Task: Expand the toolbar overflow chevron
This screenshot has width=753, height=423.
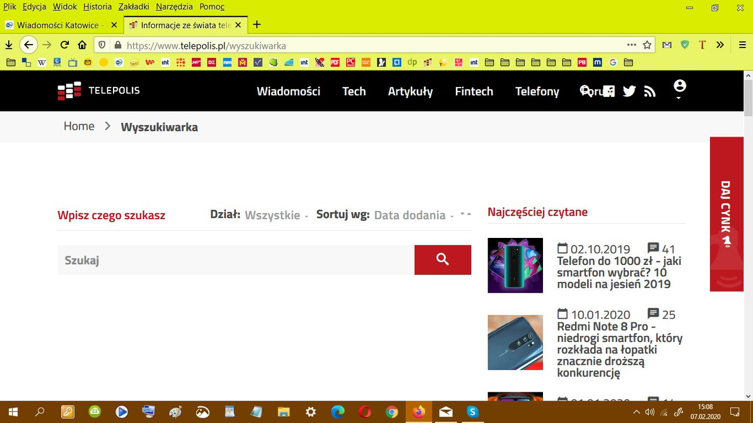Action: point(720,45)
